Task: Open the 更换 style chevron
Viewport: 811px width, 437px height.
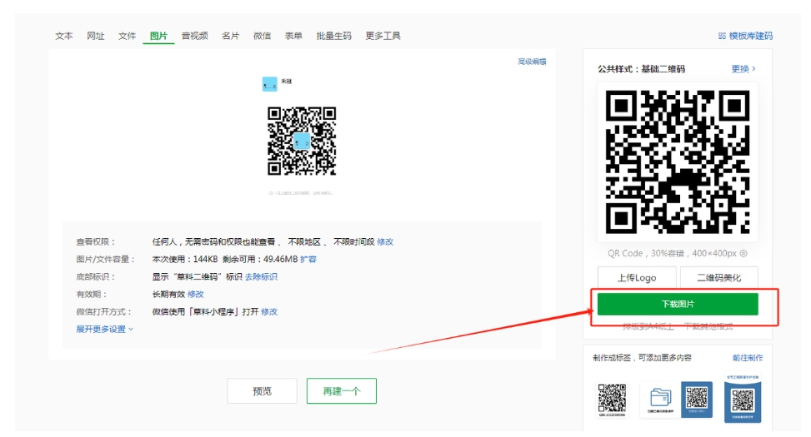Action: [743, 69]
